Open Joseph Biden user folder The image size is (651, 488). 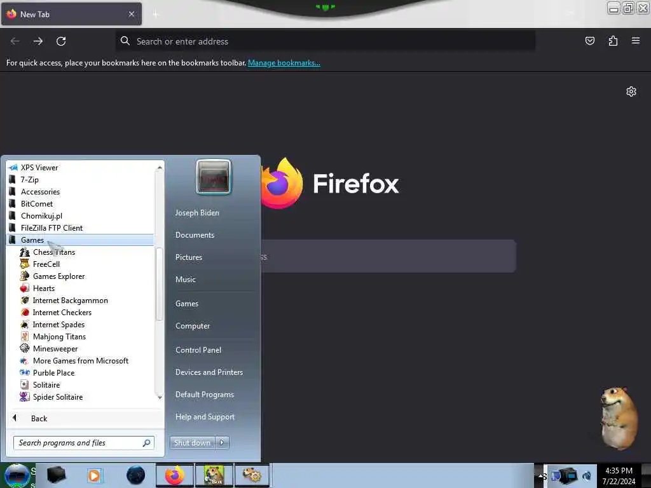[197, 212]
